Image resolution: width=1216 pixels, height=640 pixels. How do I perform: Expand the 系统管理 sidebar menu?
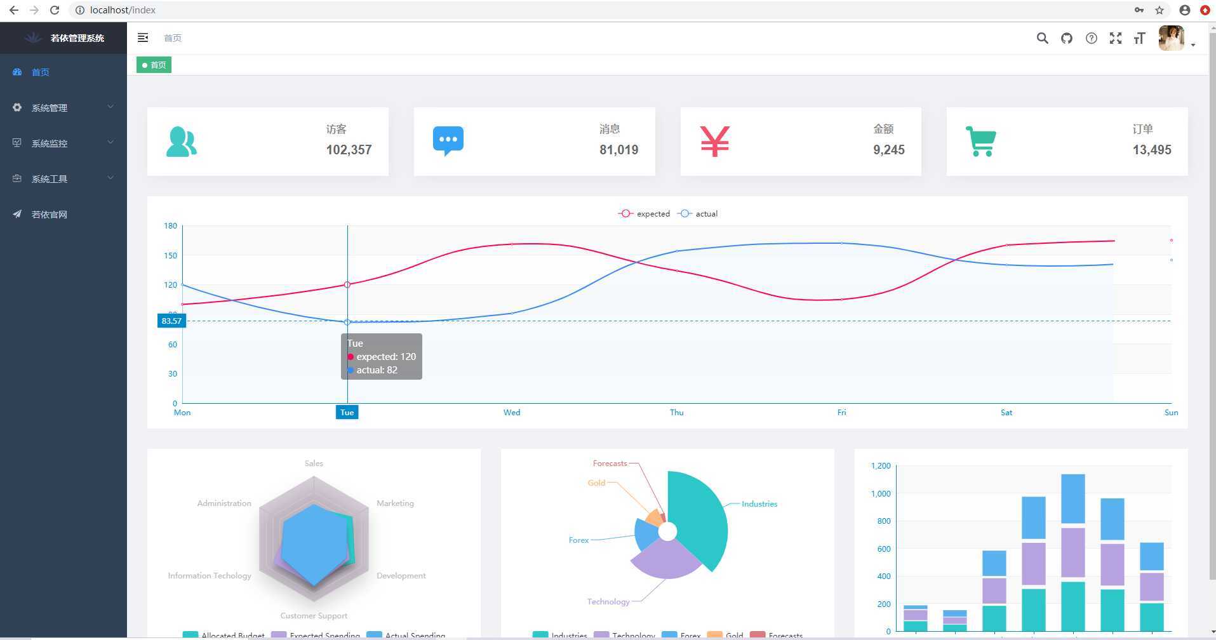pyautogui.click(x=63, y=108)
